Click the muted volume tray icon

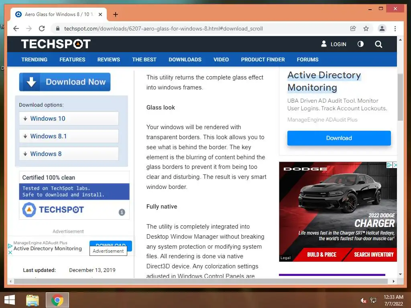click(363, 300)
